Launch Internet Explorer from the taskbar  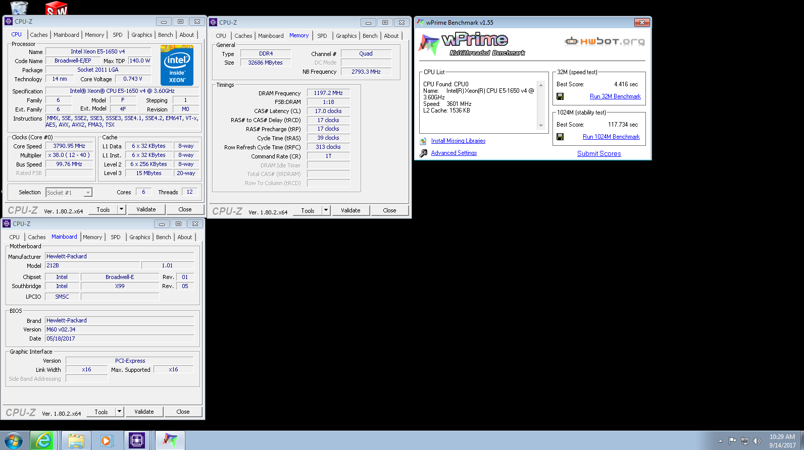click(x=43, y=440)
